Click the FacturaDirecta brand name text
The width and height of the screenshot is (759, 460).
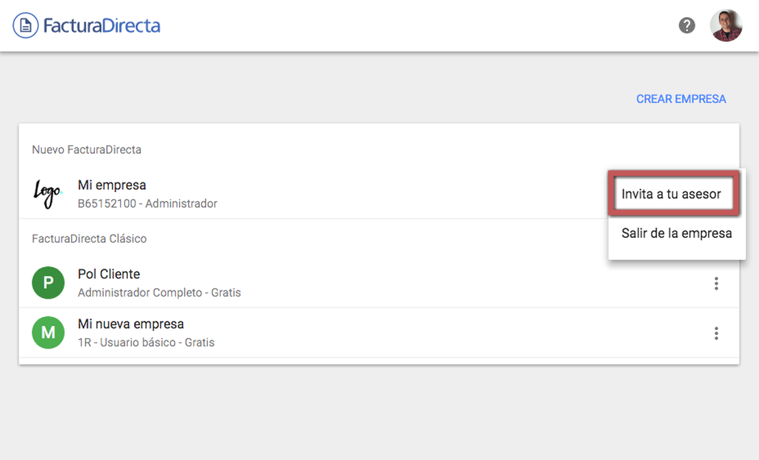tap(102, 25)
